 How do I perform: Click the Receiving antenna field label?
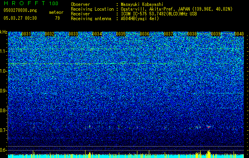pos(91,19)
